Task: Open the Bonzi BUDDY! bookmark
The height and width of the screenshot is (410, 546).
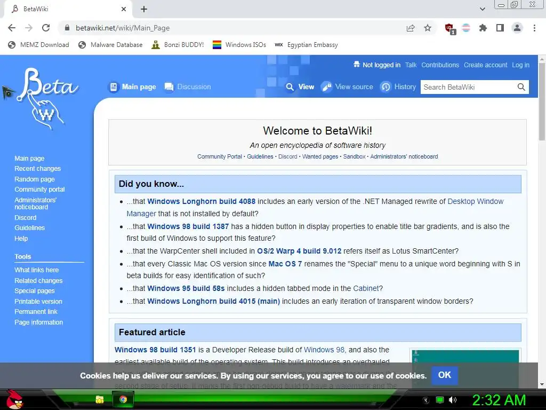Action: [x=178, y=45]
